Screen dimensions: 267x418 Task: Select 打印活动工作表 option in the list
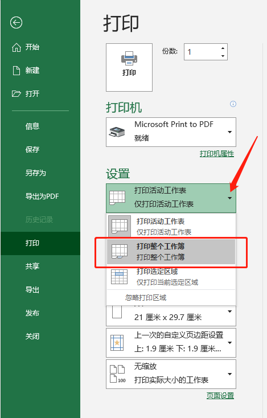tap(171, 226)
